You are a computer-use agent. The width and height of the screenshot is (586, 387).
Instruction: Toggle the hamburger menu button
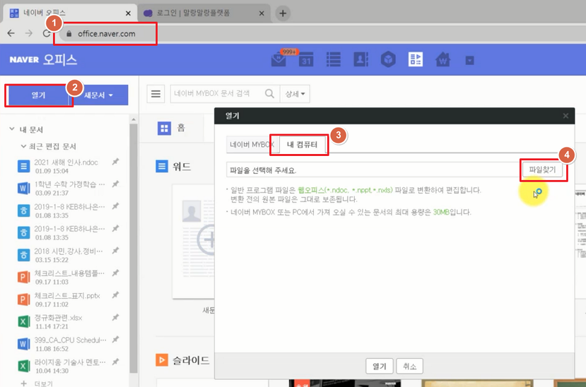pos(155,94)
